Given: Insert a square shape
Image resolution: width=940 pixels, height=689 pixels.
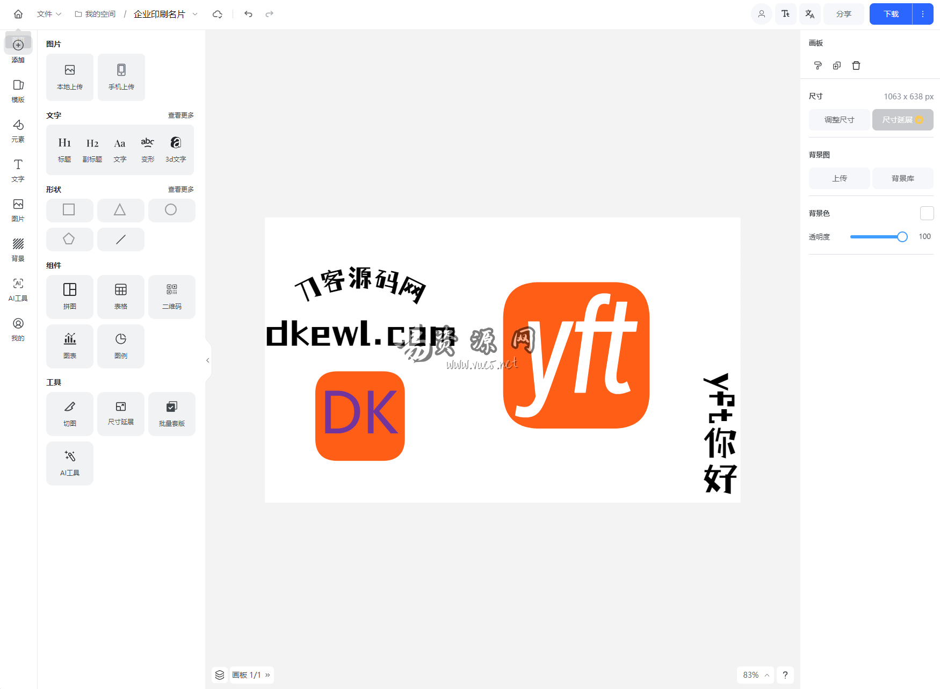Looking at the screenshot, I should [70, 210].
